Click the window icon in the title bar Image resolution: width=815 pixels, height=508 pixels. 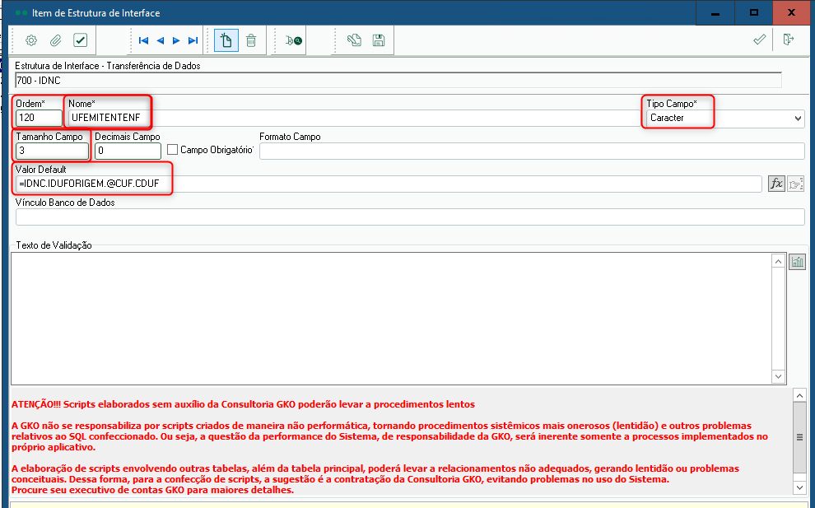21,13
